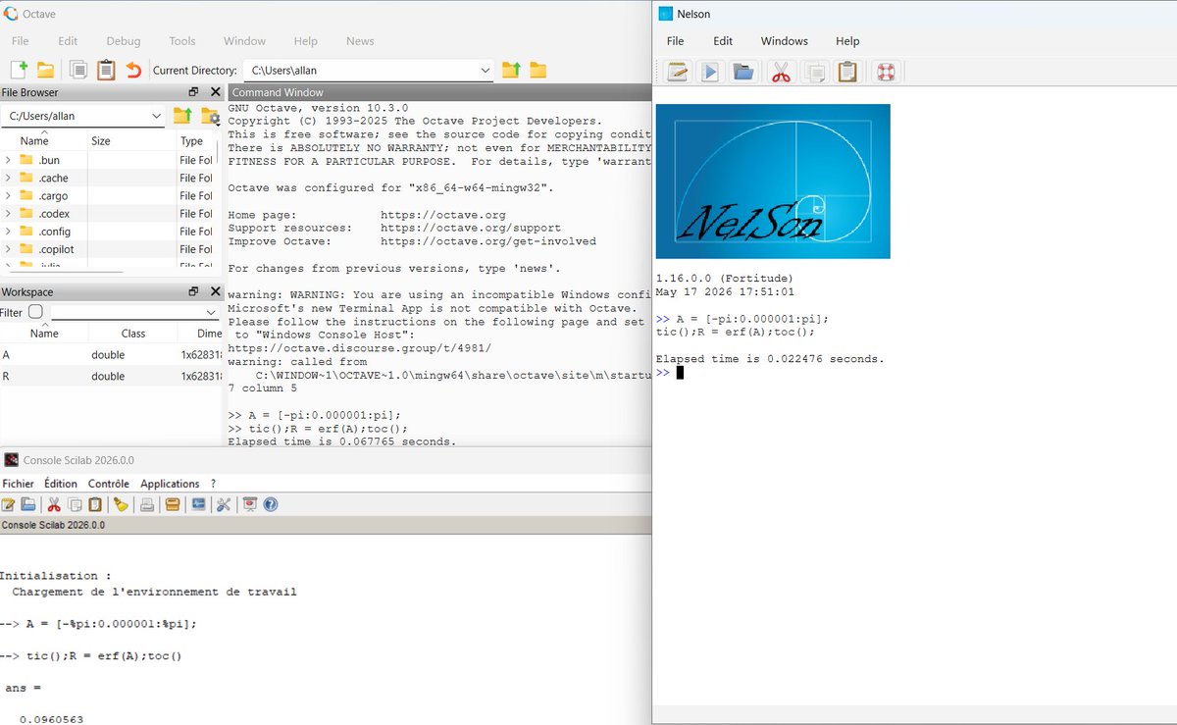The width and height of the screenshot is (1177, 725).
Task: Undock the File Browser panel
Action: (x=193, y=92)
